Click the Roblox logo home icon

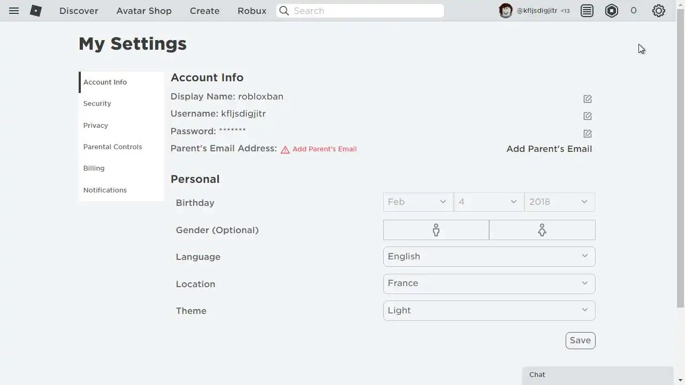click(36, 11)
